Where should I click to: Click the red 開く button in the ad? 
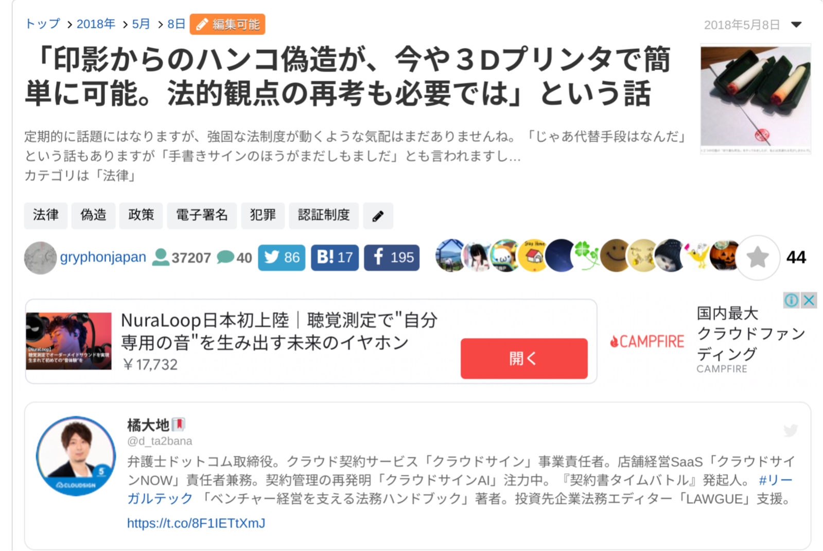524,359
